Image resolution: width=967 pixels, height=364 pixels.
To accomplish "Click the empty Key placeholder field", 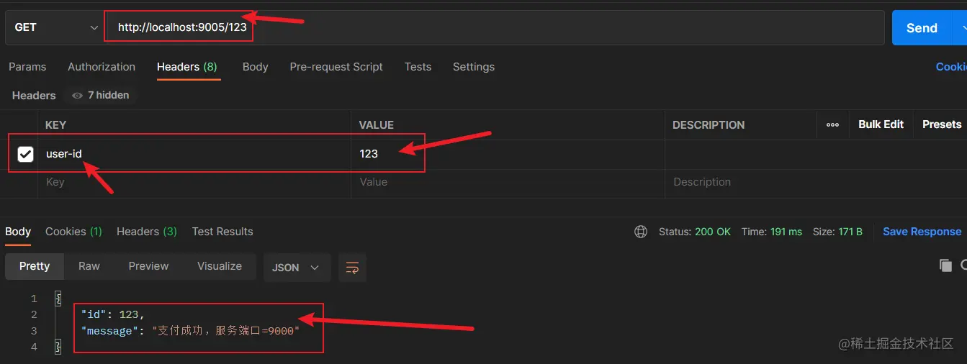I will (x=194, y=183).
